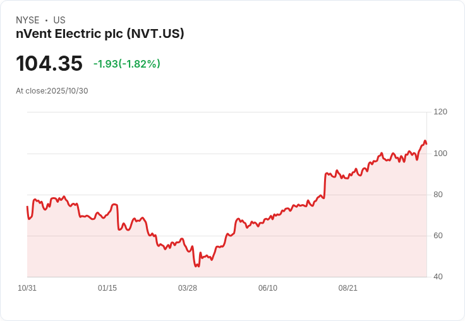Click the NYSE exchange label
Viewport: 465px width, 321px height.
[x=28, y=20]
